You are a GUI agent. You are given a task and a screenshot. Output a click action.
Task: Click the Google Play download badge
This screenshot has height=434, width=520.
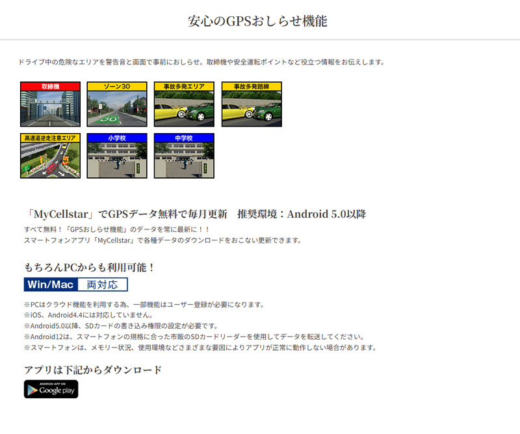[51, 389]
